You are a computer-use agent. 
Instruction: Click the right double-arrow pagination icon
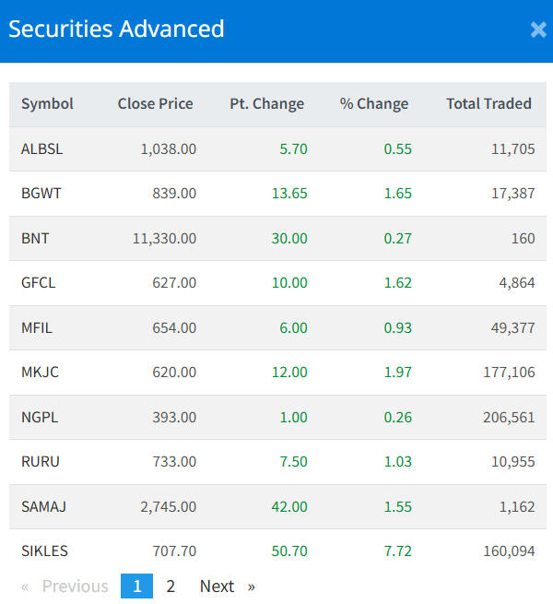coord(252,586)
